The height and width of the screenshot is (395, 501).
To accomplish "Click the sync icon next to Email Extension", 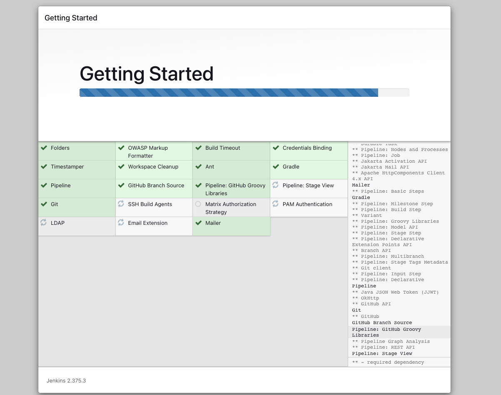I will 121,222.
